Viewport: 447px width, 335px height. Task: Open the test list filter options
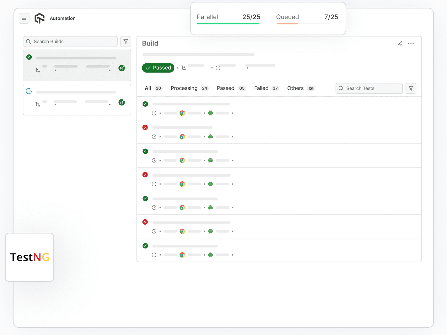[411, 88]
